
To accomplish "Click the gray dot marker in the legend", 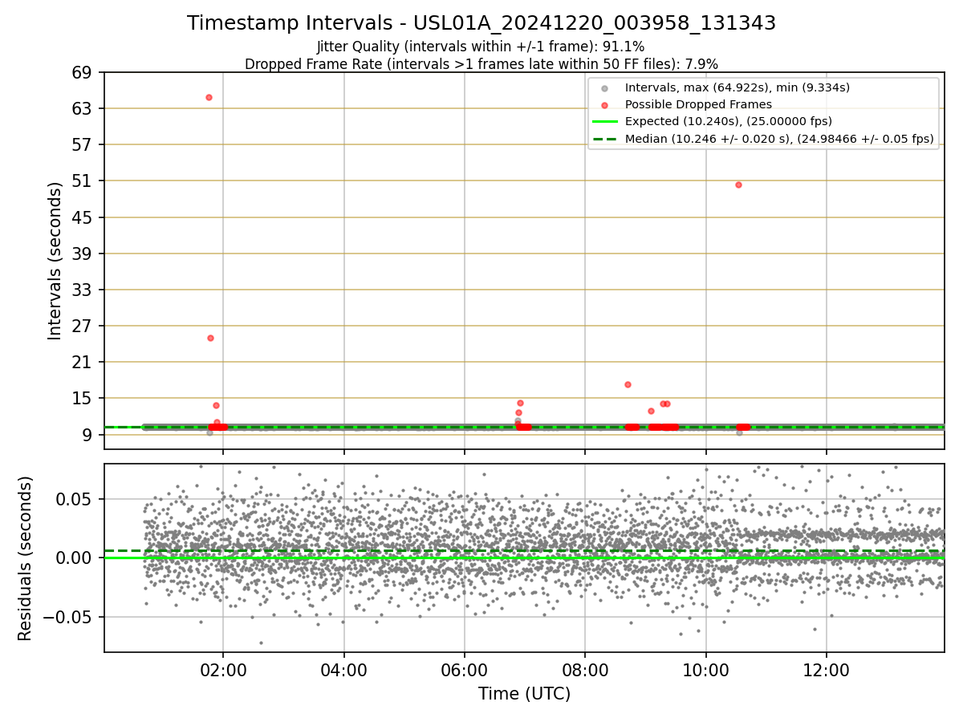I will tap(605, 87).
